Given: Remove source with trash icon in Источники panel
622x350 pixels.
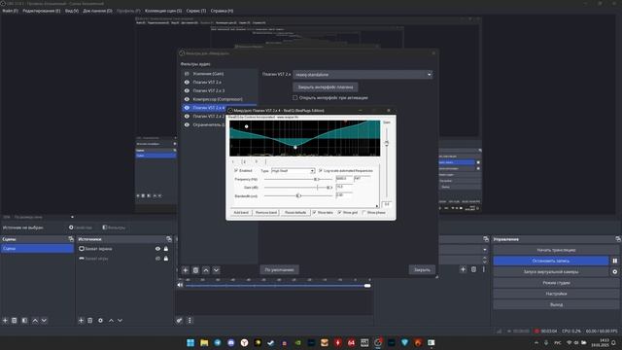Looking at the screenshot, I should click(x=90, y=320).
